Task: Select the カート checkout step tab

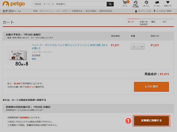Action: click(x=131, y=22)
